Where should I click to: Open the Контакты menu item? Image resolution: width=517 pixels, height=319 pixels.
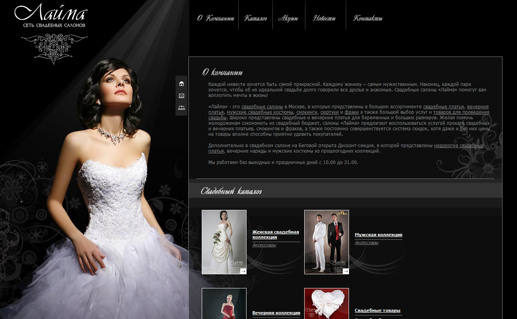[x=368, y=18]
